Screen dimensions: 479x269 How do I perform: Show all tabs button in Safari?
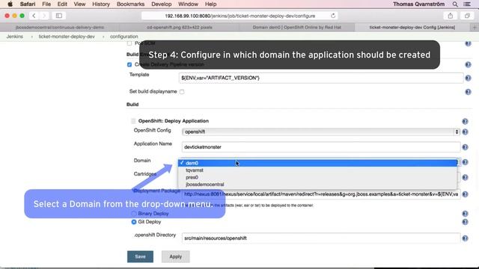[467, 16]
